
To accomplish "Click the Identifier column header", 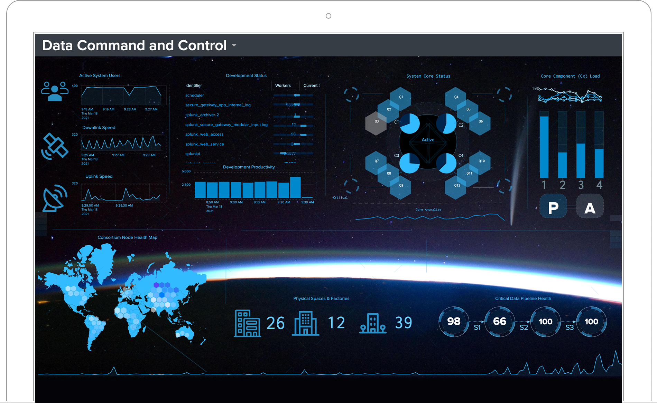I will tap(194, 86).
